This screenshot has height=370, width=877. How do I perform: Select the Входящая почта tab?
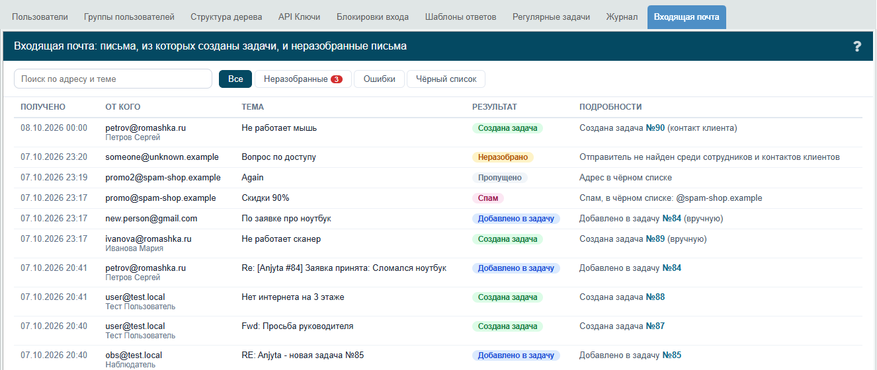[x=687, y=17]
